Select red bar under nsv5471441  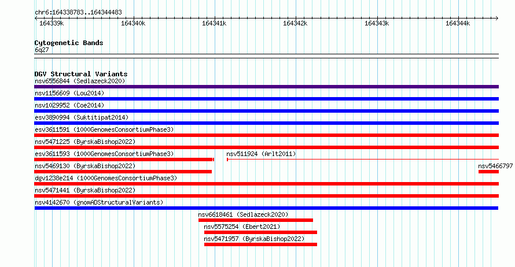(266, 196)
